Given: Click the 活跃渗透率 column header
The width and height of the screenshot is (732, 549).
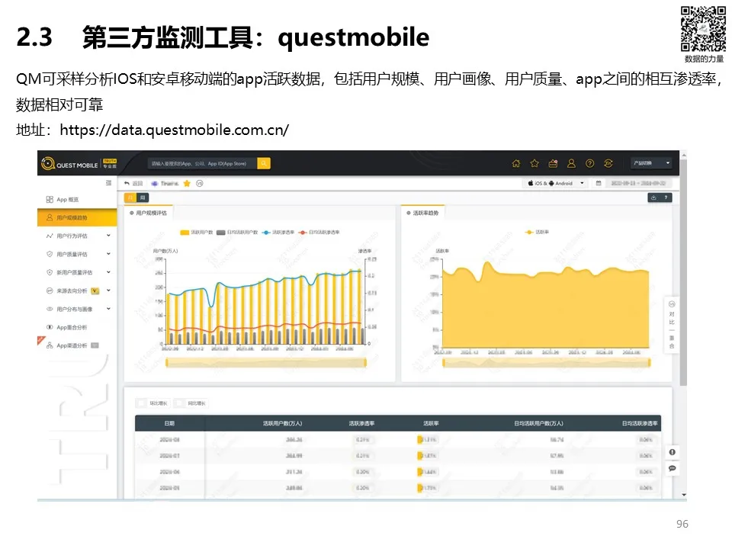Looking at the screenshot, I should point(361,423).
